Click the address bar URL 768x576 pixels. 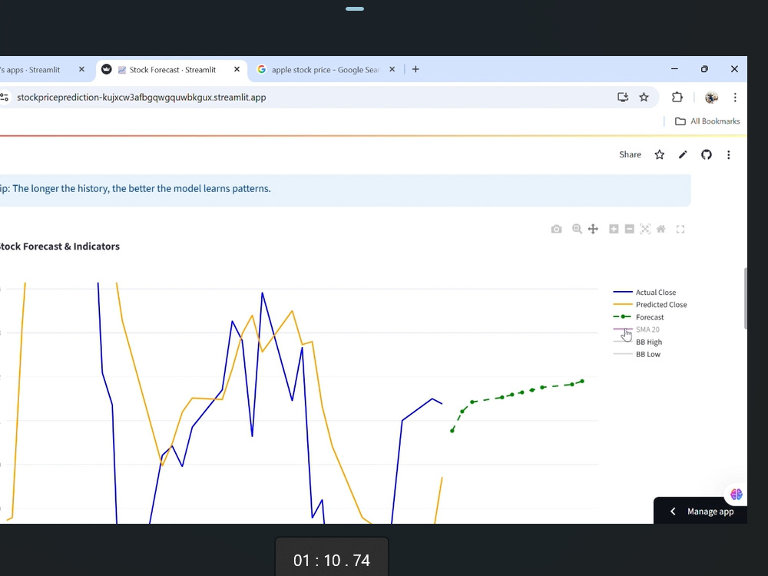tap(141, 98)
